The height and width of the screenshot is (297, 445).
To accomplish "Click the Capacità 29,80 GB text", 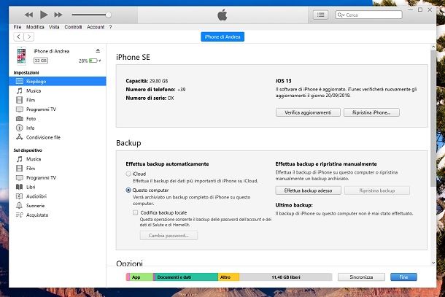I will click(147, 81).
